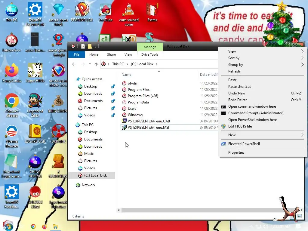Open This PC desktop icon
The height and width of the screenshot is (231, 308).
[x=12, y=12]
